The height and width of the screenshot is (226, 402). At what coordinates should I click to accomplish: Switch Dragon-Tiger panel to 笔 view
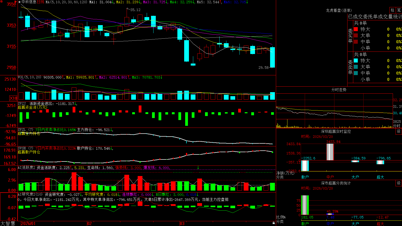coord(399,10)
